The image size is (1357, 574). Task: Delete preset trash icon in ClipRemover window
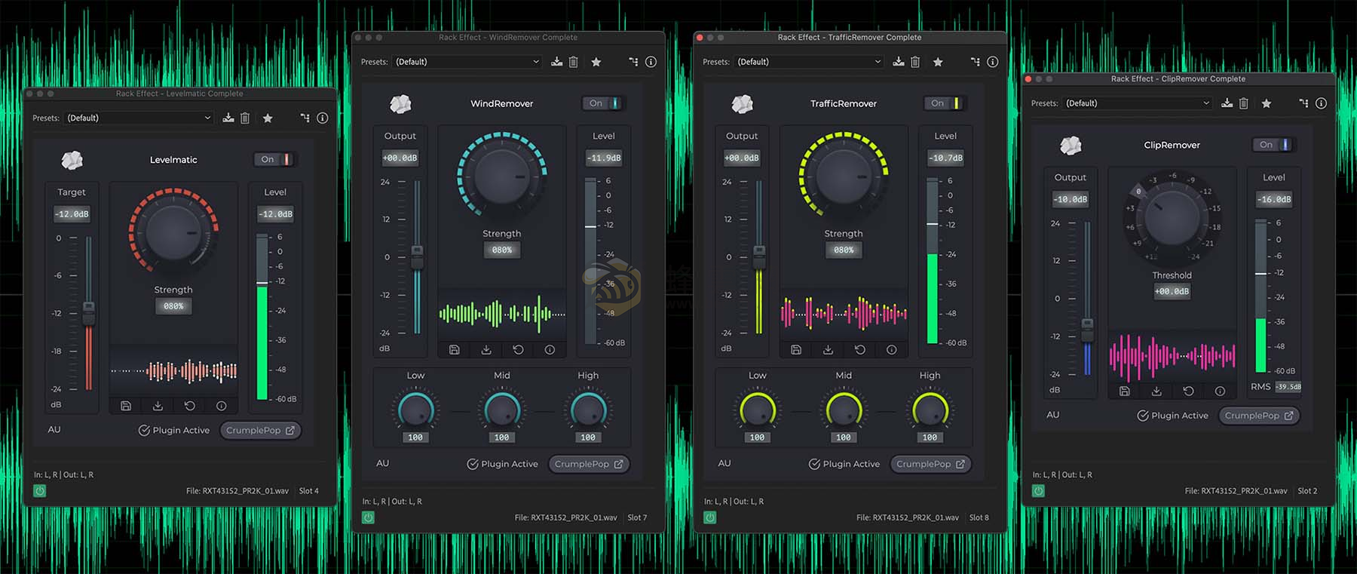(x=1244, y=103)
